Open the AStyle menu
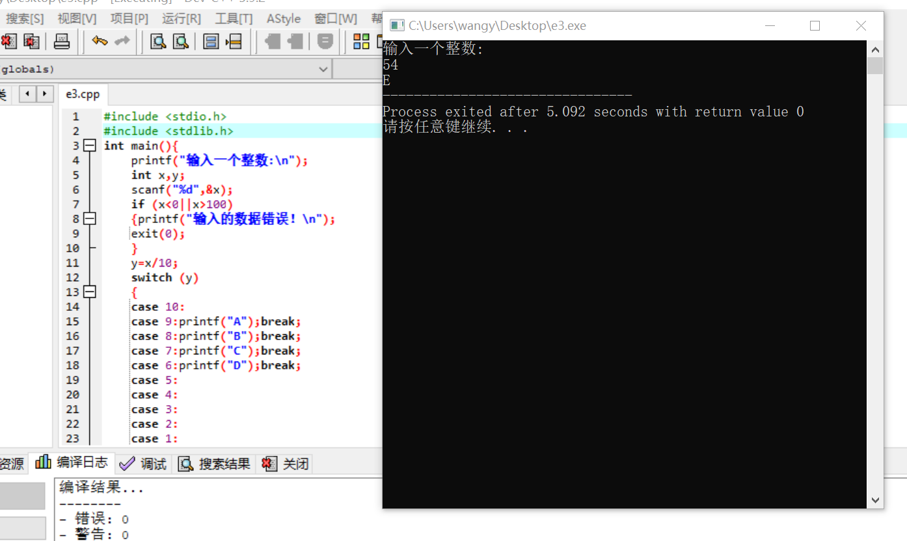The height and width of the screenshot is (541, 907). pyautogui.click(x=284, y=19)
